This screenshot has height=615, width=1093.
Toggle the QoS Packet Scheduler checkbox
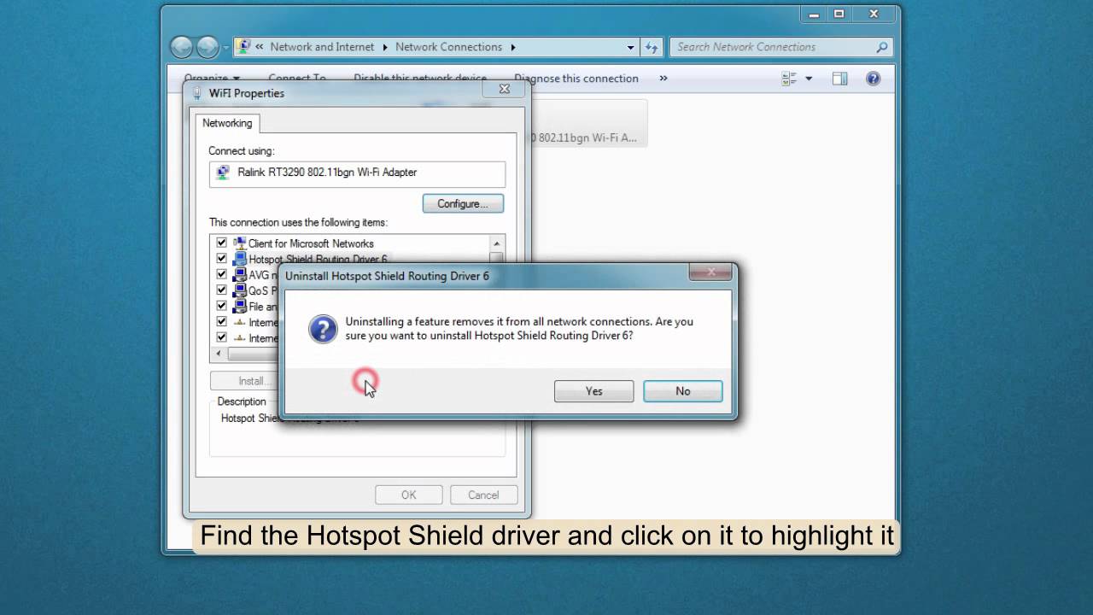coord(222,290)
